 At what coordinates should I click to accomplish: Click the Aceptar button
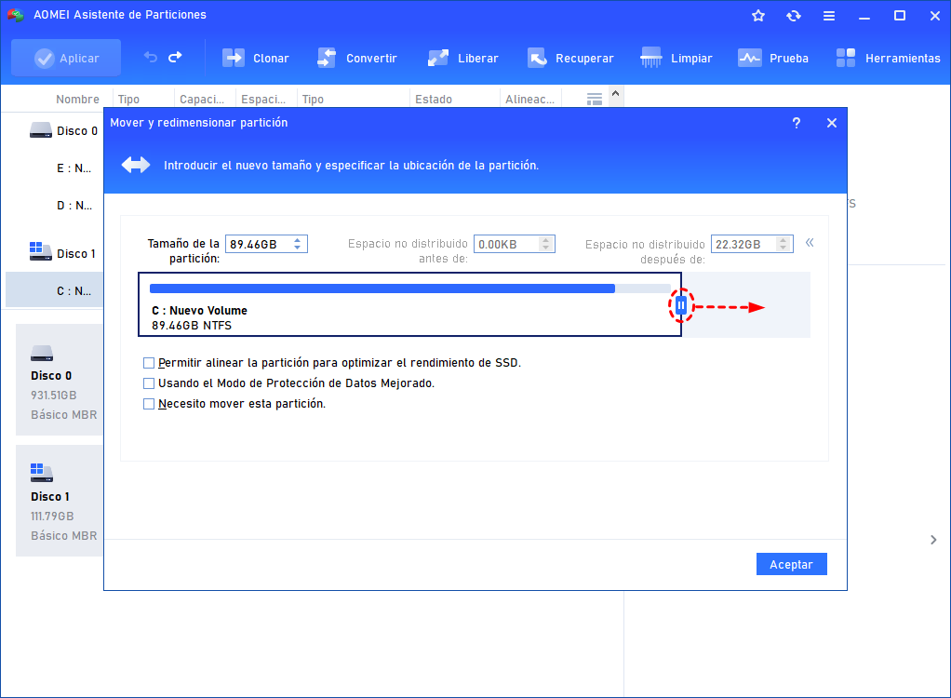coord(792,564)
